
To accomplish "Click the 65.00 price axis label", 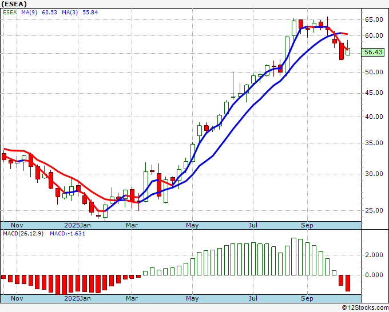I will [x=374, y=19].
